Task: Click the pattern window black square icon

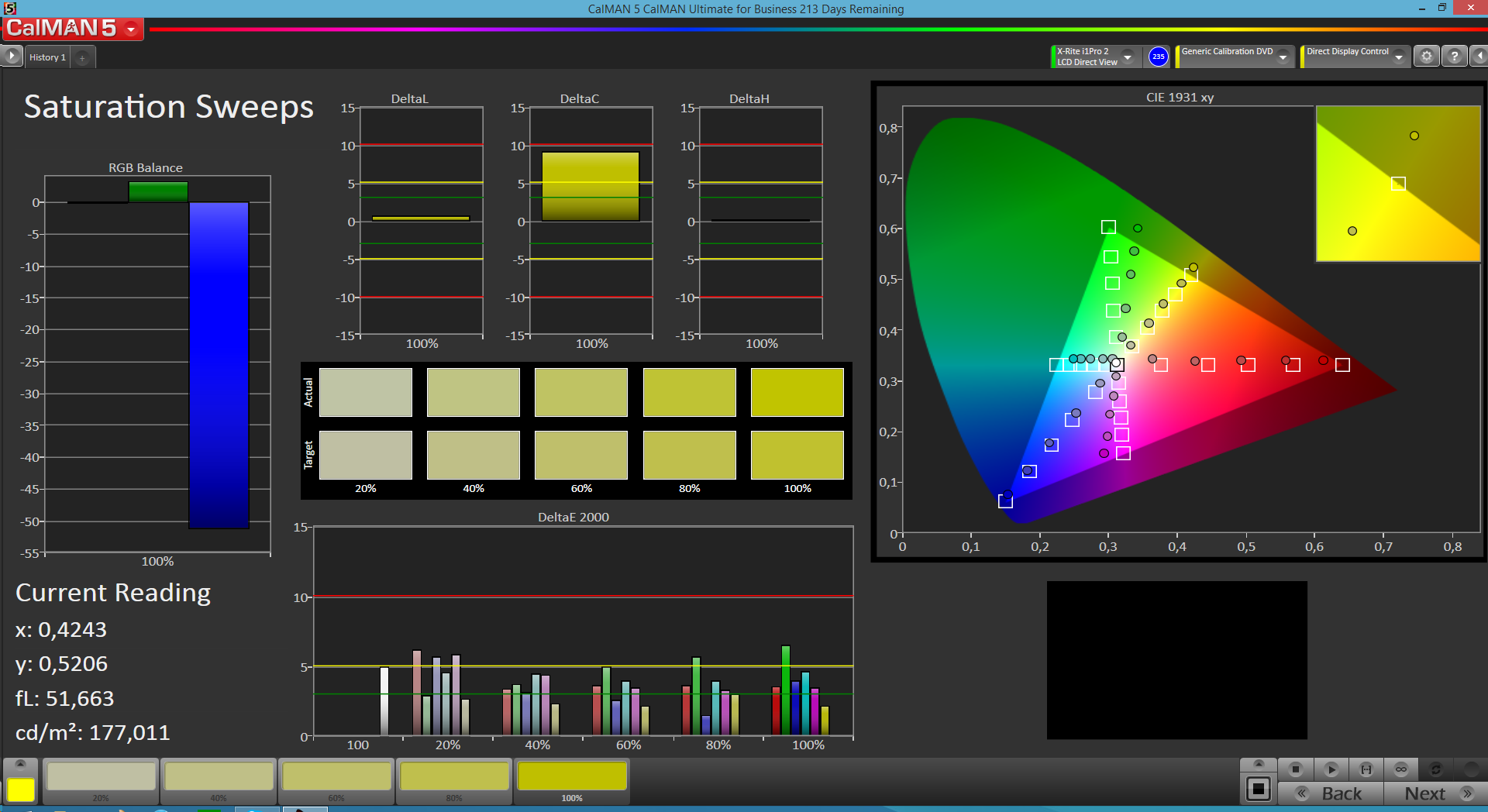Action: [x=1259, y=790]
